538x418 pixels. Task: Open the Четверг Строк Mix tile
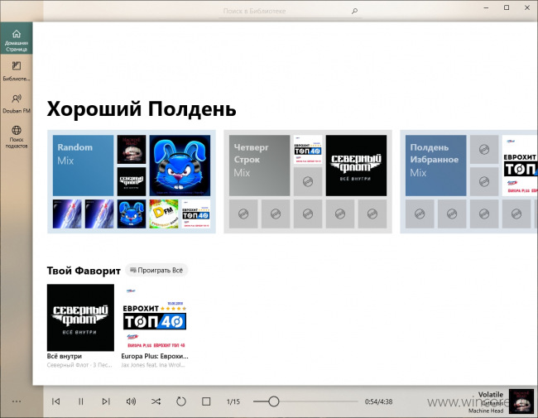coord(259,166)
